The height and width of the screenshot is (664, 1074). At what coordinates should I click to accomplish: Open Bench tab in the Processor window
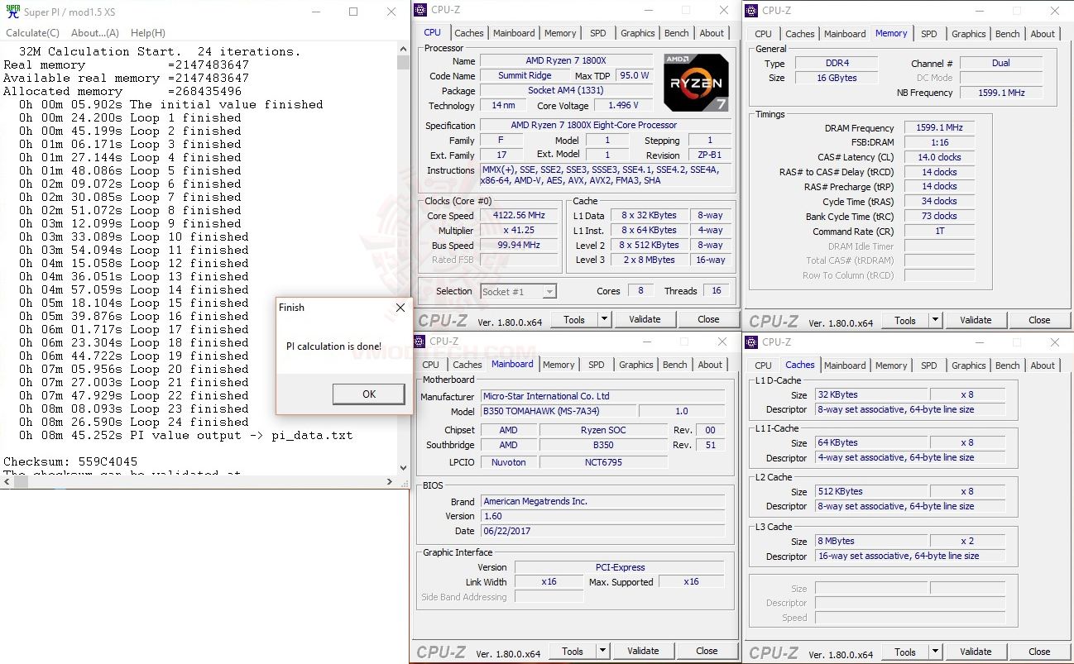[x=677, y=33]
